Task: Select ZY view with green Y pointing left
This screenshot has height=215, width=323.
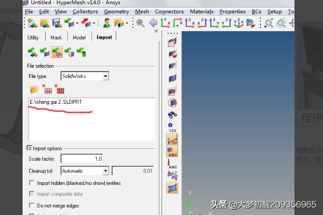Action: 227,23
